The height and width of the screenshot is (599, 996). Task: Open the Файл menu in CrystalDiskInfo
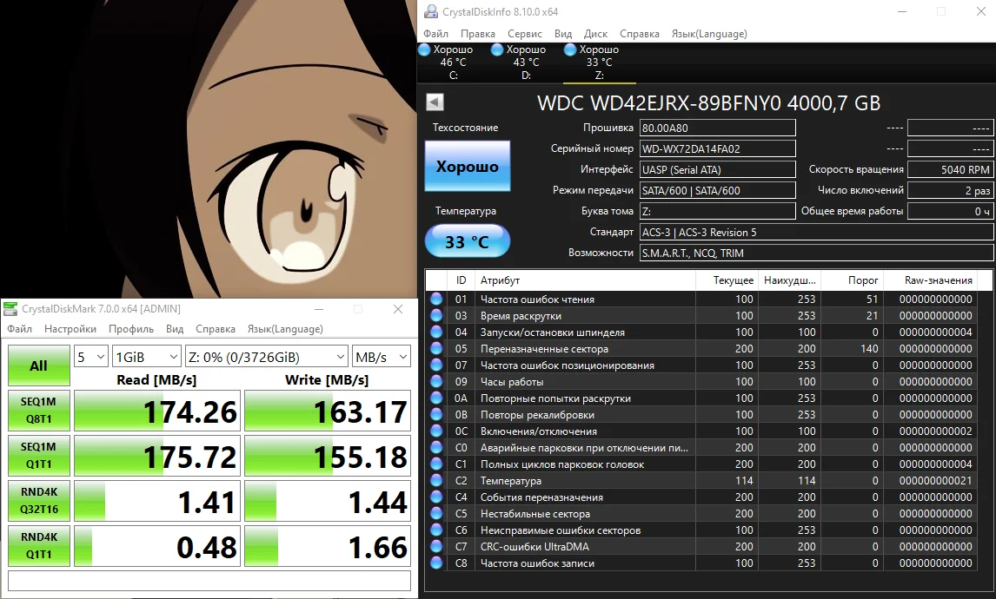(435, 34)
